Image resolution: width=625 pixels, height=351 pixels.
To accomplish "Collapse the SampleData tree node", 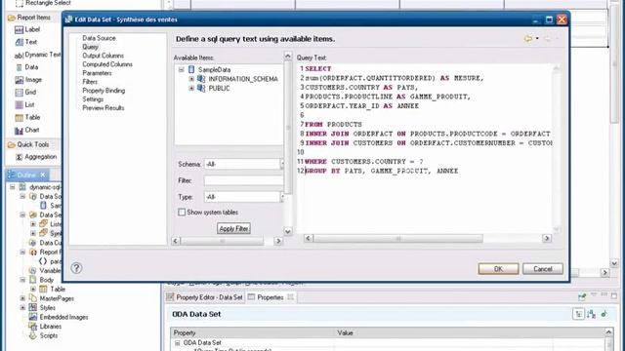I will [182, 69].
